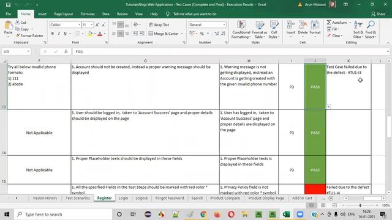Toggle Wrap Text
The width and height of the screenshot is (392, 220).
[159, 24]
